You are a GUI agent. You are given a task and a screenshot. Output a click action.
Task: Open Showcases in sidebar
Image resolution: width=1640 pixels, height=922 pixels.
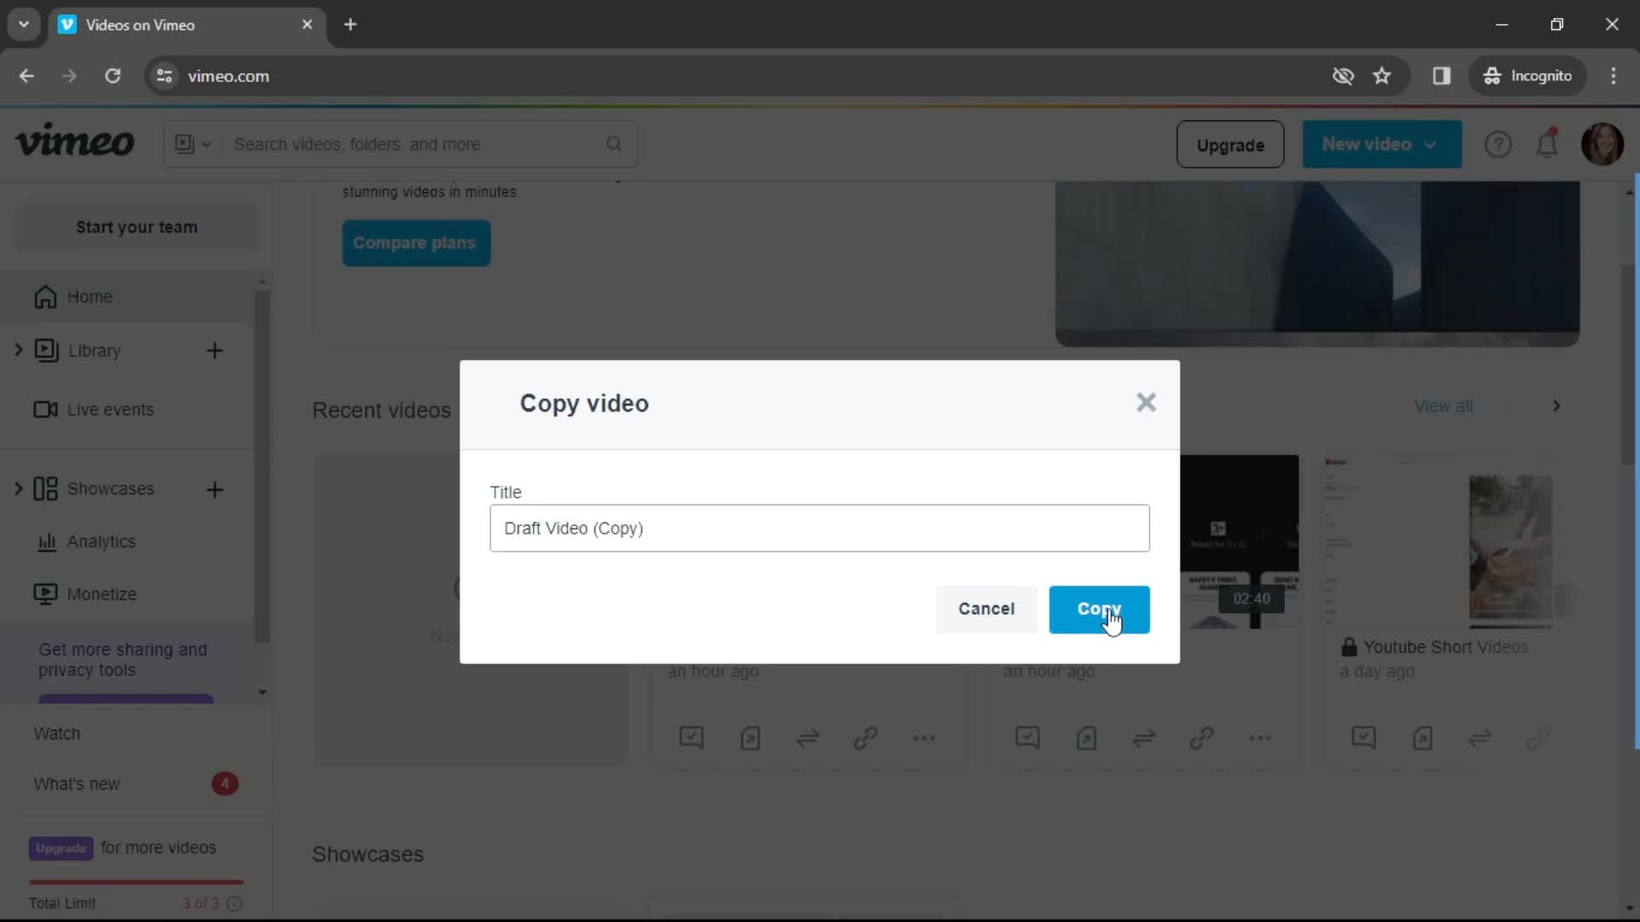pos(94,488)
